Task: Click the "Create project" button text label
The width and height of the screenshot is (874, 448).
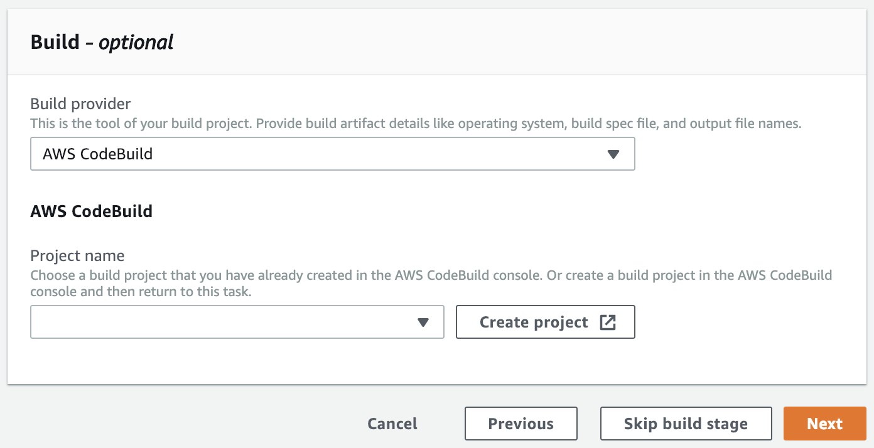Action: [x=534, y=323]
